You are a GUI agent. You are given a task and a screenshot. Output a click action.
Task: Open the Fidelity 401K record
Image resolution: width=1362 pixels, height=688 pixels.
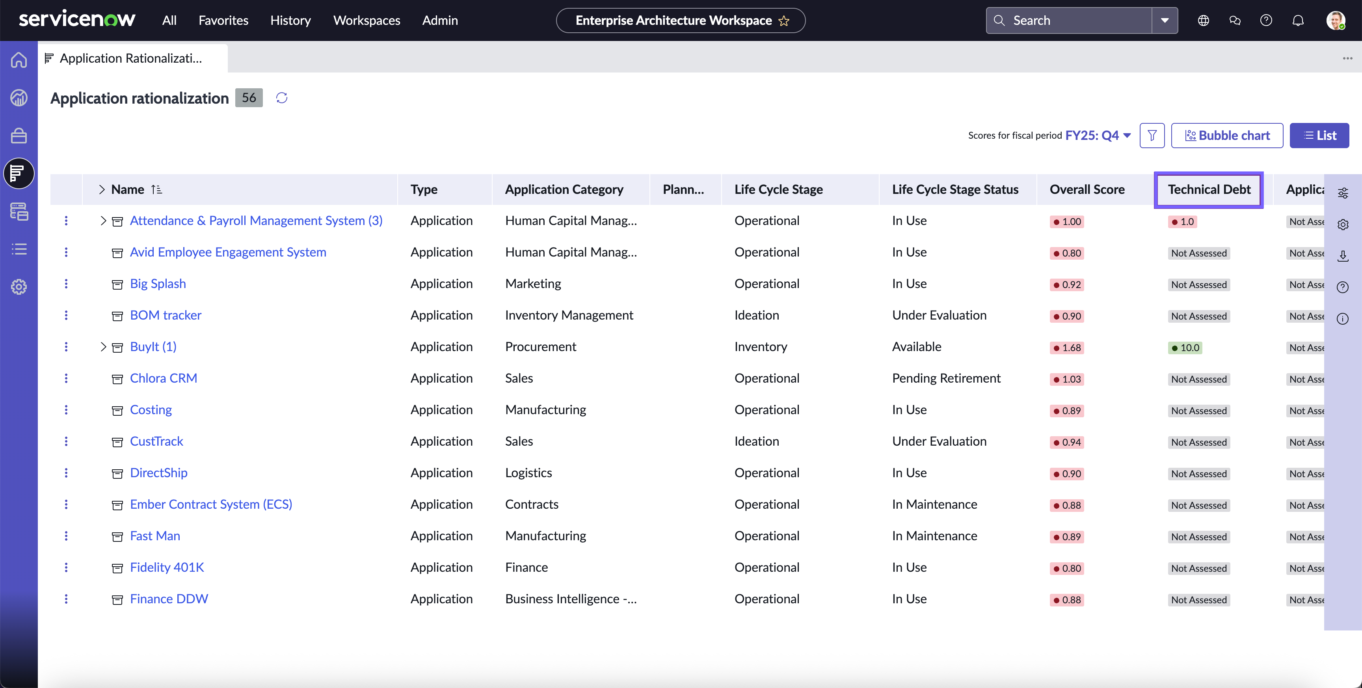pos(167,567)
